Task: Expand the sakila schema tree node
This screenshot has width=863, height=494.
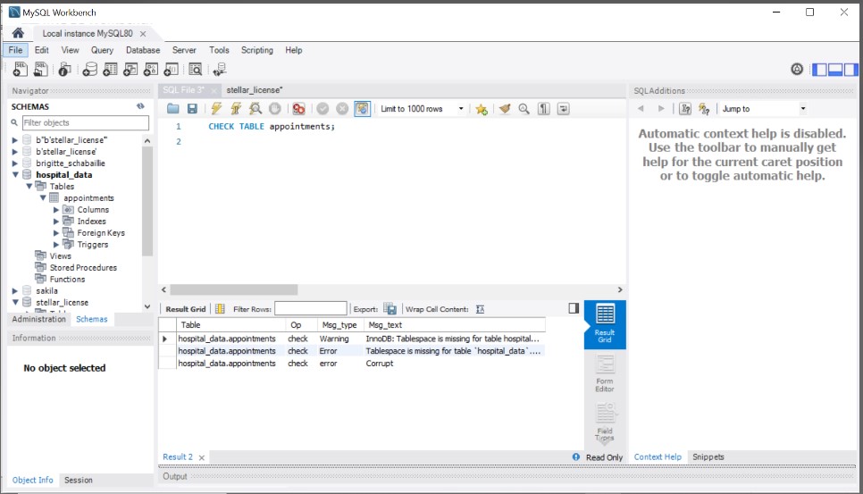Action: pyautogui.click(x=15, y=291)
